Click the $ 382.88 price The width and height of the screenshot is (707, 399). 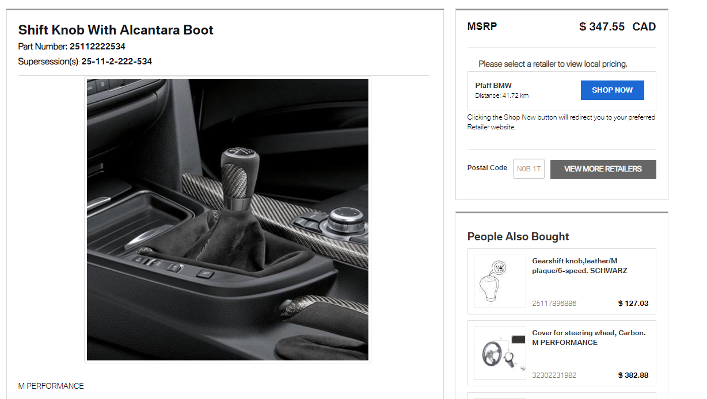633,375
